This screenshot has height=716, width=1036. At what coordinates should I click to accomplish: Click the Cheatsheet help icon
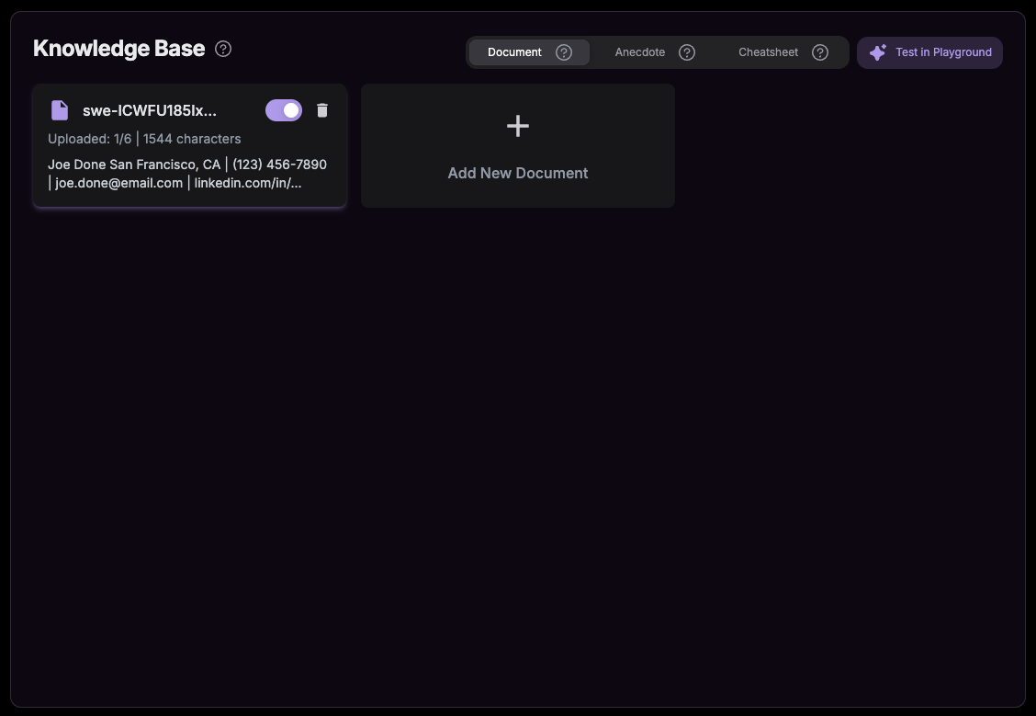click(819, 52)
